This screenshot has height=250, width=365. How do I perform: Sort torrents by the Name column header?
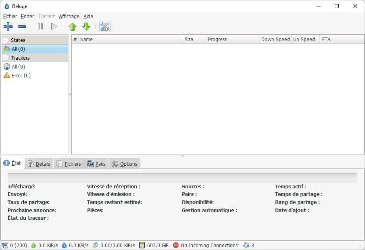[x=131, y=40]
